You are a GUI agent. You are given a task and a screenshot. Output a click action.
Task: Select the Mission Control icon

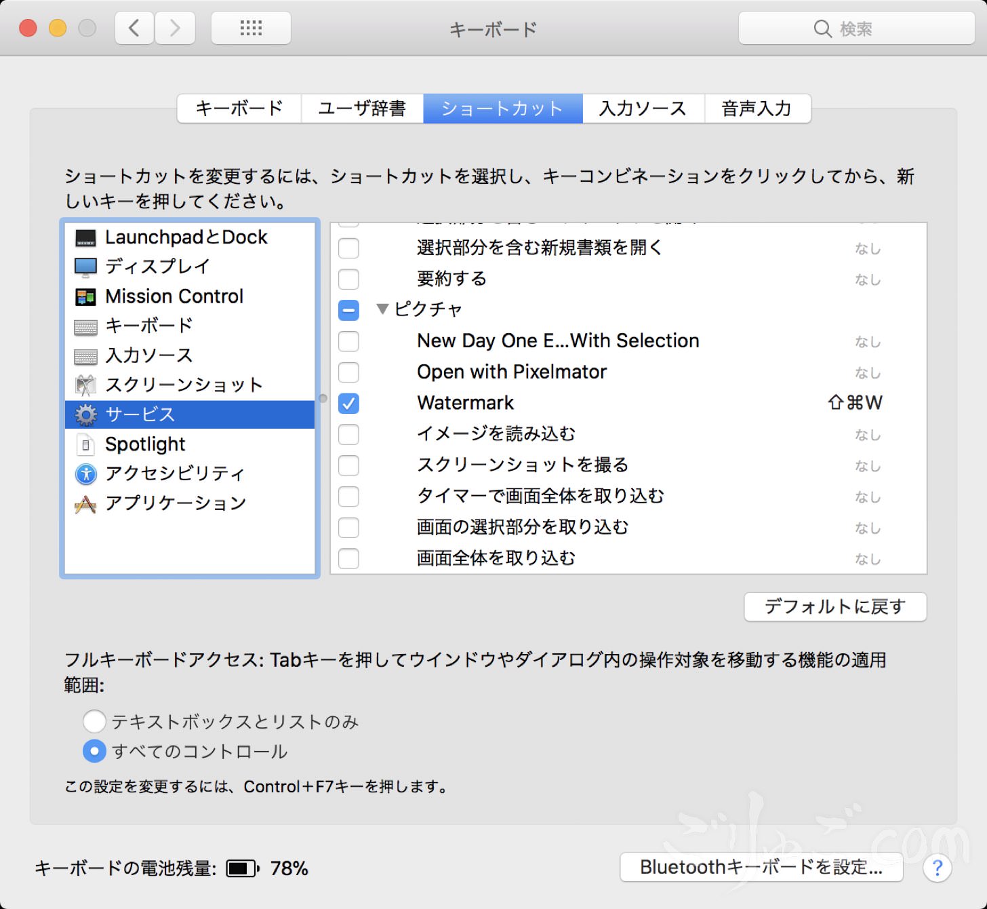coord(85,297)
